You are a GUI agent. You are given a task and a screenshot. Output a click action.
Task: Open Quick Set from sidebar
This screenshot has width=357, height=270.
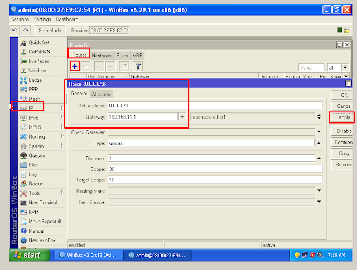[x=38, y=42]
